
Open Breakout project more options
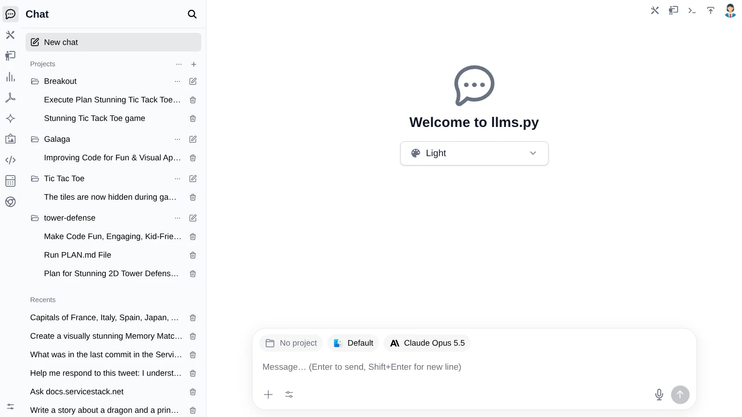point(178,81)
